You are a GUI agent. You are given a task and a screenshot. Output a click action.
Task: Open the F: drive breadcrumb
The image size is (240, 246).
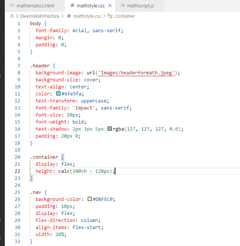(13, 16)
